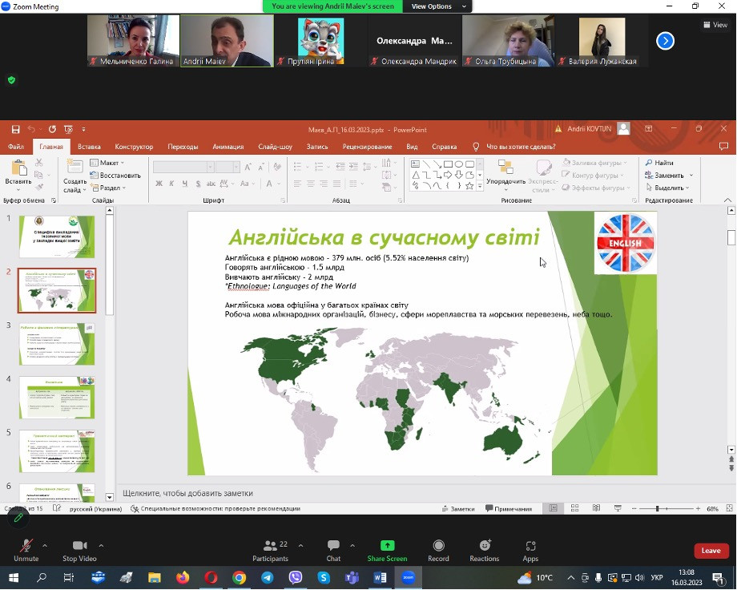Click the Найти find button

(658, 163)
